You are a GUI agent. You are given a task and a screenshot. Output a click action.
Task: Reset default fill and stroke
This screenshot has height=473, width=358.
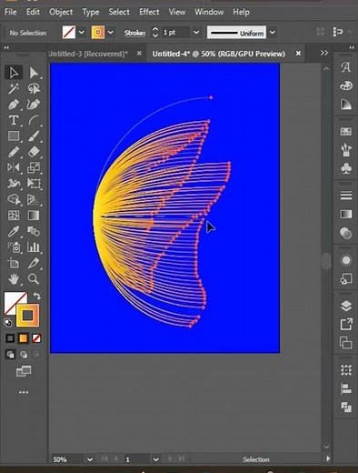8,322
